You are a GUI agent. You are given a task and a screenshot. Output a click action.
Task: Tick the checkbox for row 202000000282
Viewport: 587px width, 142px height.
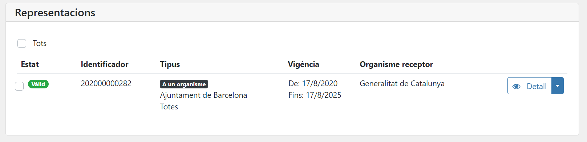pyautogui.click(x=19, y=86)
